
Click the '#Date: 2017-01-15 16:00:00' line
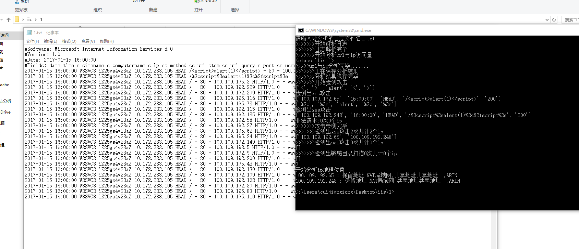click(x=60, y=60)
